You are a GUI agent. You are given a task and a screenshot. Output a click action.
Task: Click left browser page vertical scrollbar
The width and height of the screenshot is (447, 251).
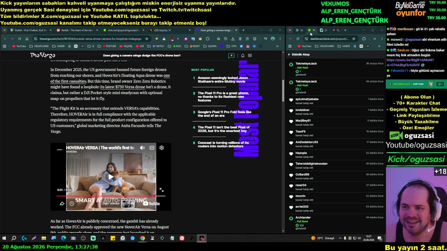pyautogui.click(x=284, y=91)
